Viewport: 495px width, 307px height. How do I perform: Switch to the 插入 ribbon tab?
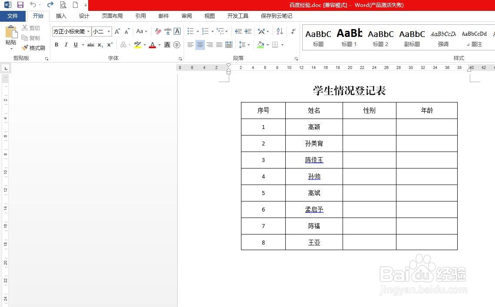61,16
